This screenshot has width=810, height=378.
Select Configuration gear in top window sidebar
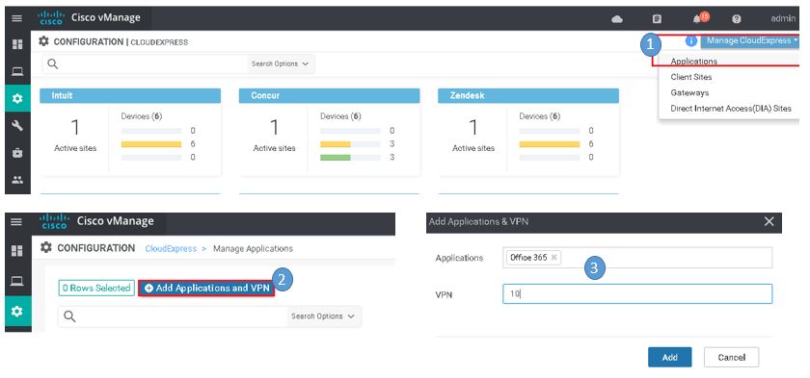tap(17, 98)
